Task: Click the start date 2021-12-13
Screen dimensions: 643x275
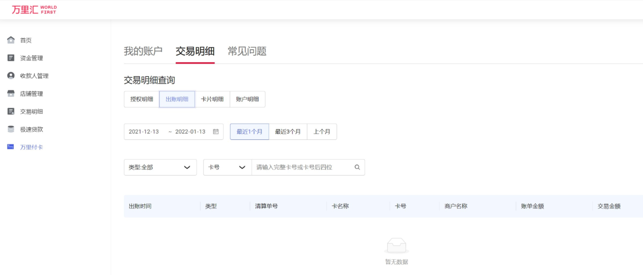Action: coord(144,132)
